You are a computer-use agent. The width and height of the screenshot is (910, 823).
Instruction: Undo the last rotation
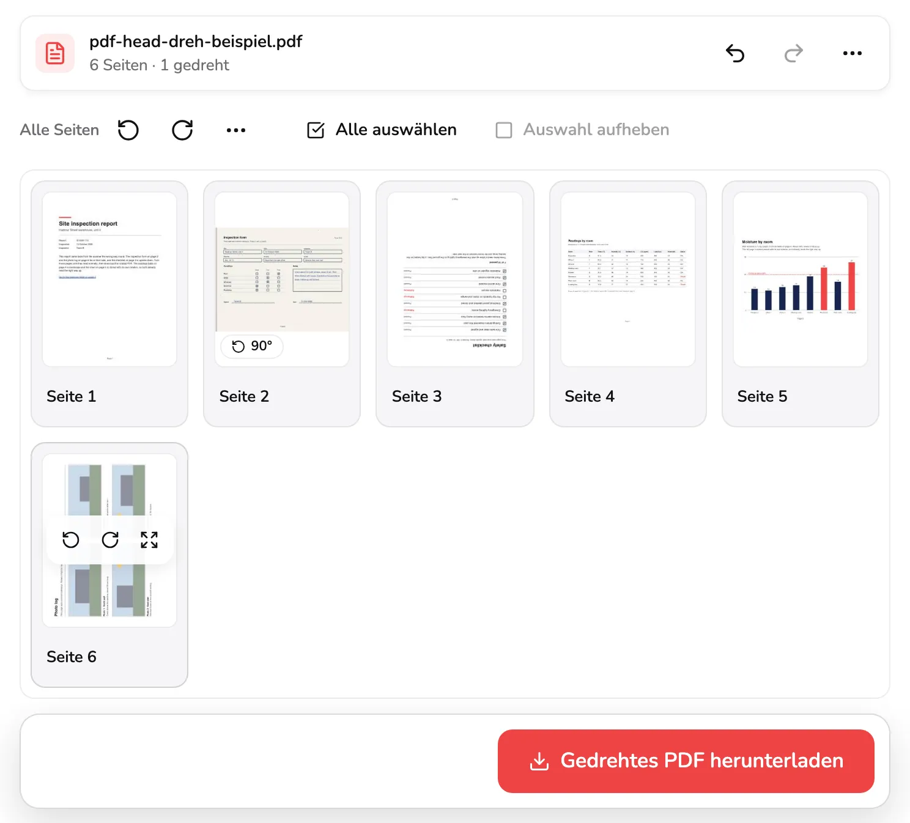pos(735,53)
